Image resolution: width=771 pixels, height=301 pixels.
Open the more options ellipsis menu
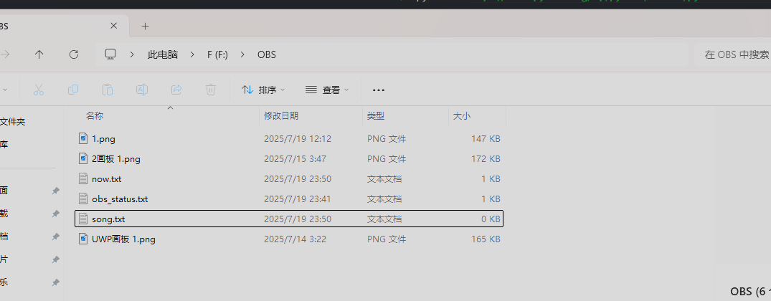pyautogui.click(x=379, y=90)
